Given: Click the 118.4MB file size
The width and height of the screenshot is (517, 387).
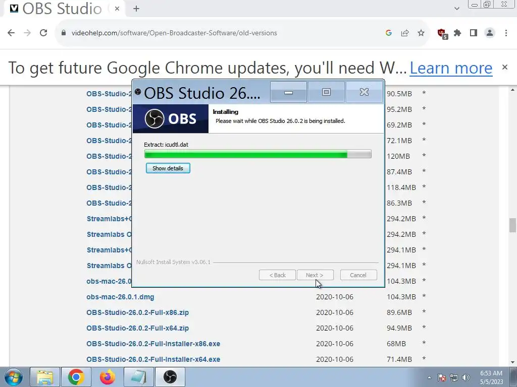Looking at the screenshot, I should tap(401, 187).
